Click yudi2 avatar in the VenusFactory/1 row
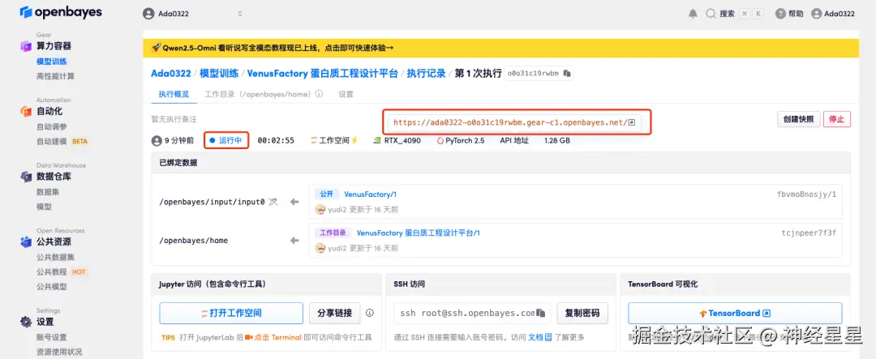 click(x=320, y=209)
